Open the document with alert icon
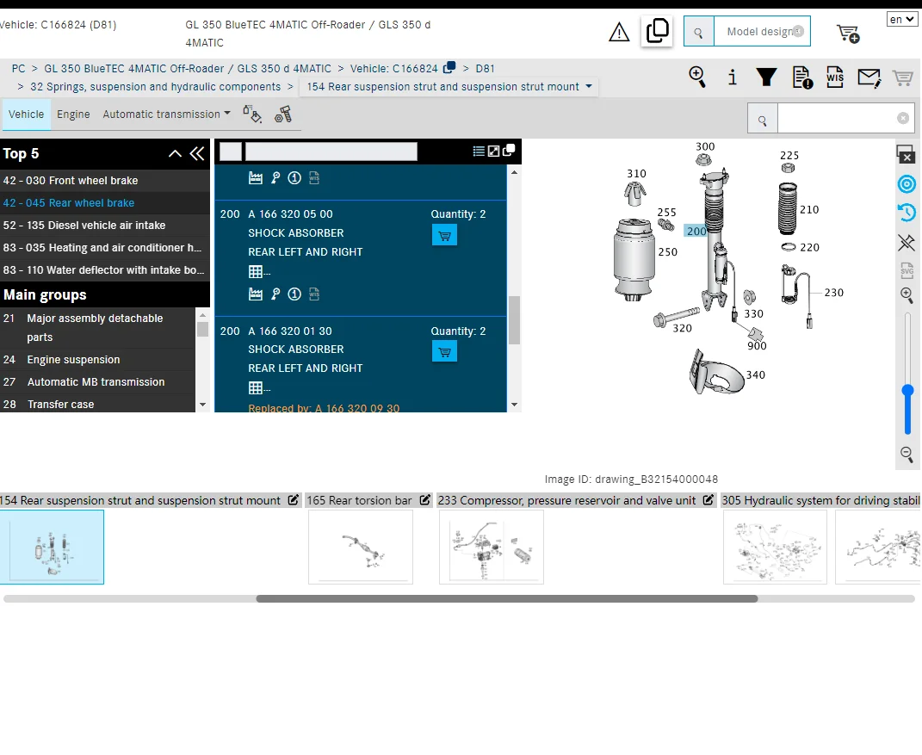Image resolution: width=922 pixels, height=755 pixels. tap(802, 77)
